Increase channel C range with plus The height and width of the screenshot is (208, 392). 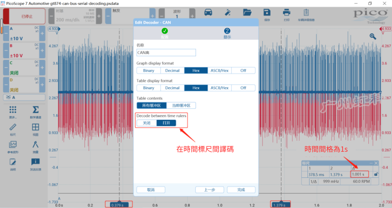42,68
